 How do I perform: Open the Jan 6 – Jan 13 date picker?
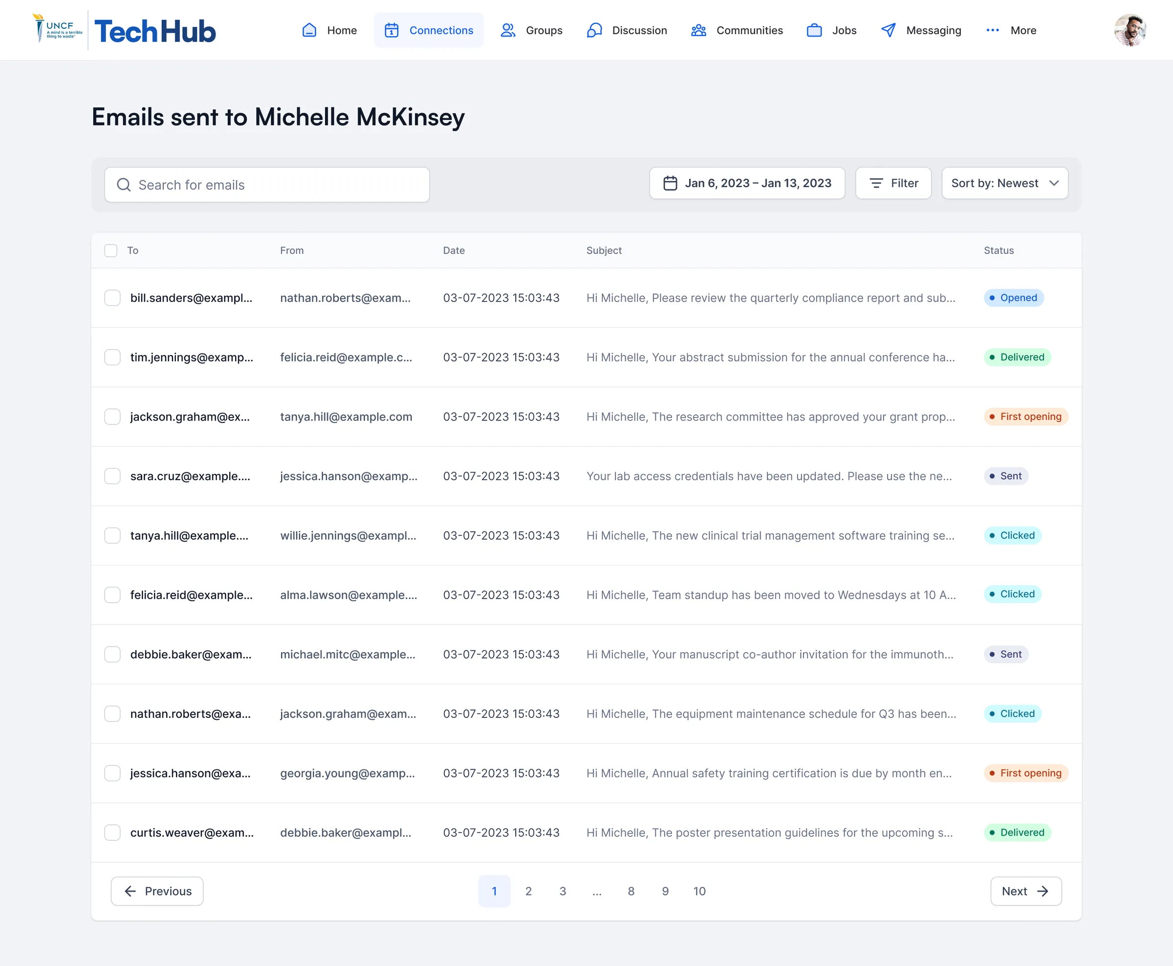747,183
